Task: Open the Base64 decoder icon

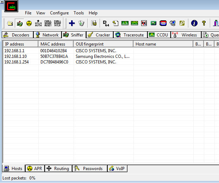Action: coord(106,23)
